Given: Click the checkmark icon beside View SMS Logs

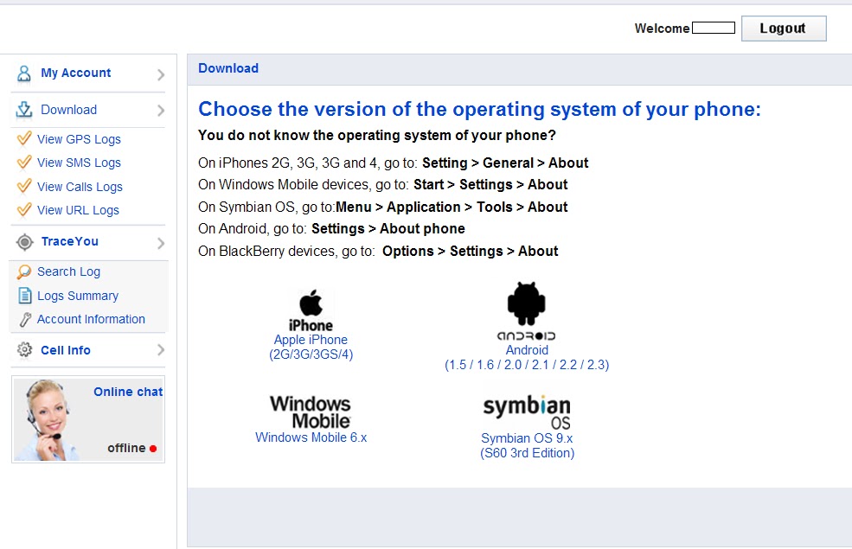Looking at the screenshot, I should [24, 163].
